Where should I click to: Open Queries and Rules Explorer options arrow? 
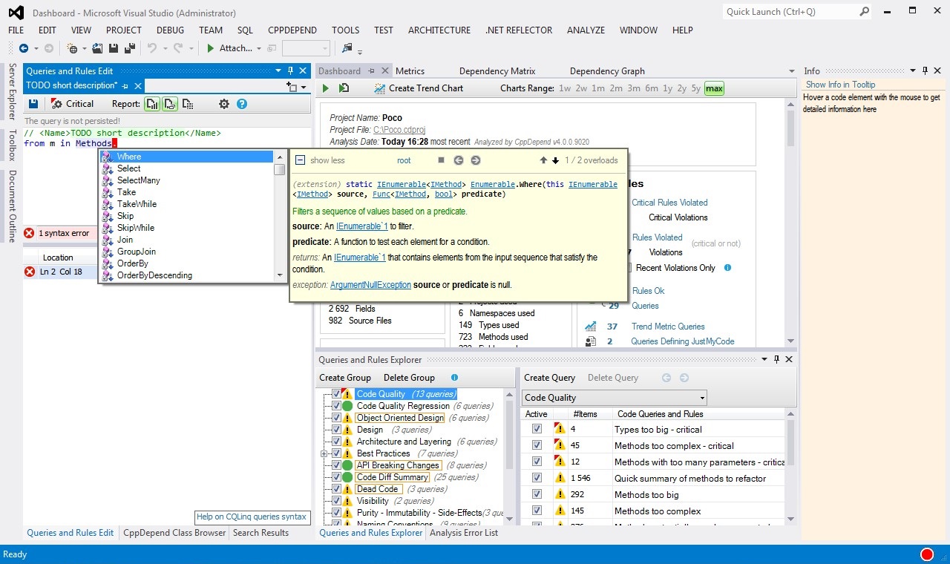coord(764,359)
